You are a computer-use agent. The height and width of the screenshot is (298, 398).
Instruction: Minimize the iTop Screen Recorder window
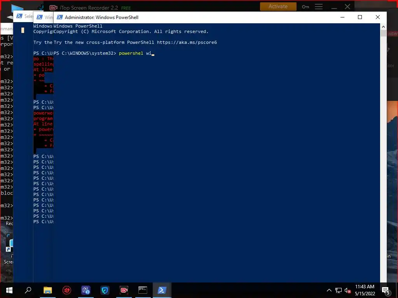pos(334,8)
